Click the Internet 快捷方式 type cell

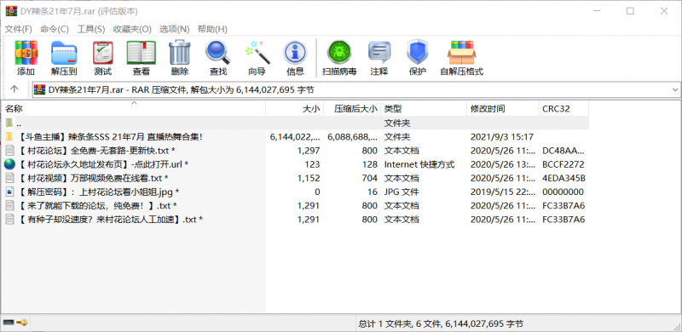coord(419,164)
